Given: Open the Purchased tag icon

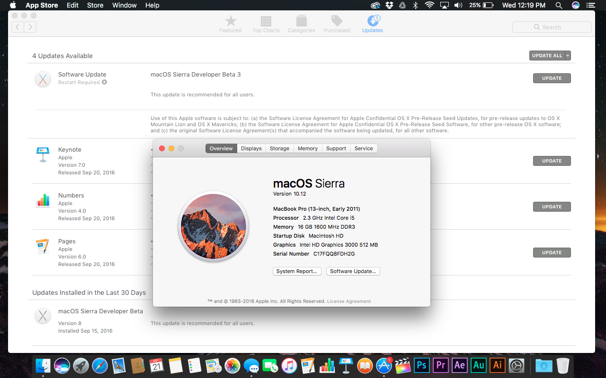Looking at the screenshot, I should (x=337, y=21).
